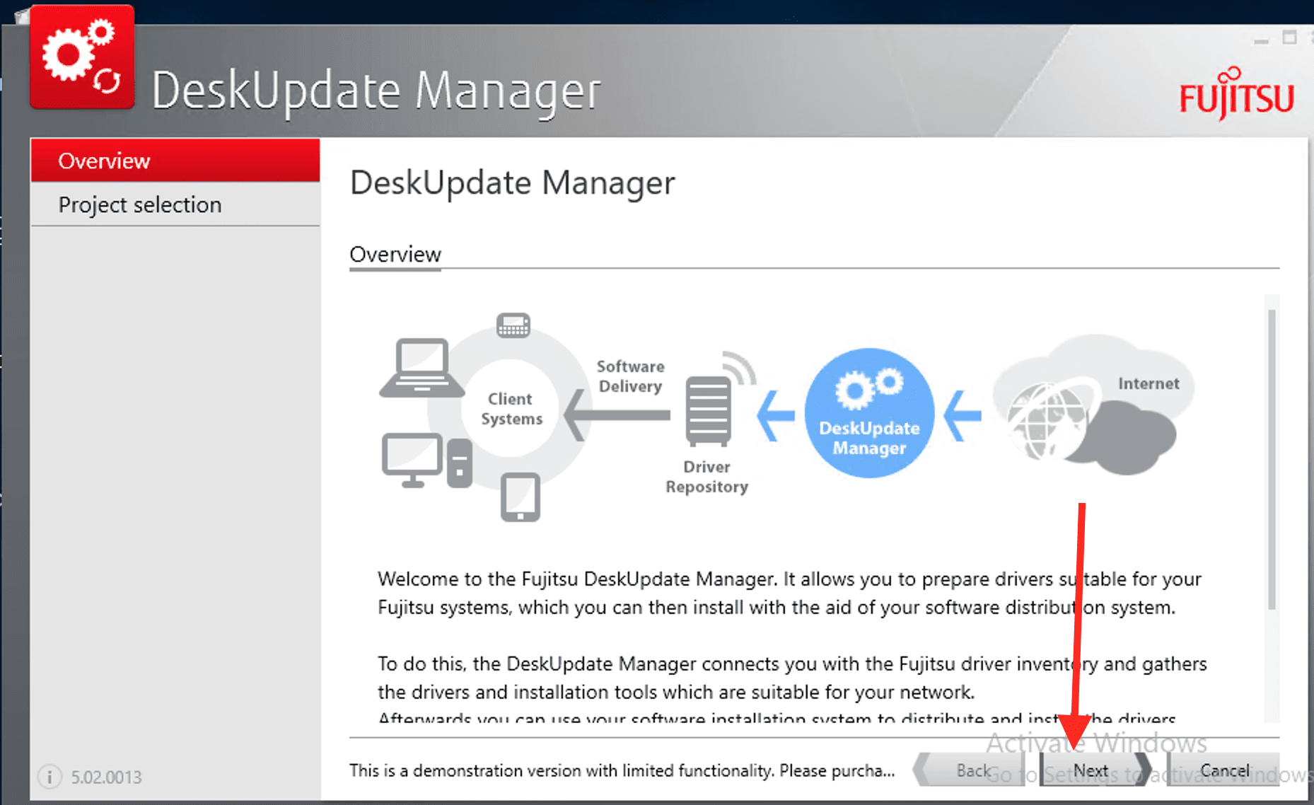The image size is (1314, 805).
Task: Click the desktop monitor icon in diagram
Action: [412, 460]
